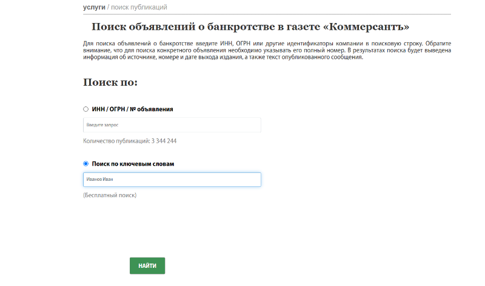Click the (Бесплатный поиск) note
This screenshot has height=286, width=485.
110,195
